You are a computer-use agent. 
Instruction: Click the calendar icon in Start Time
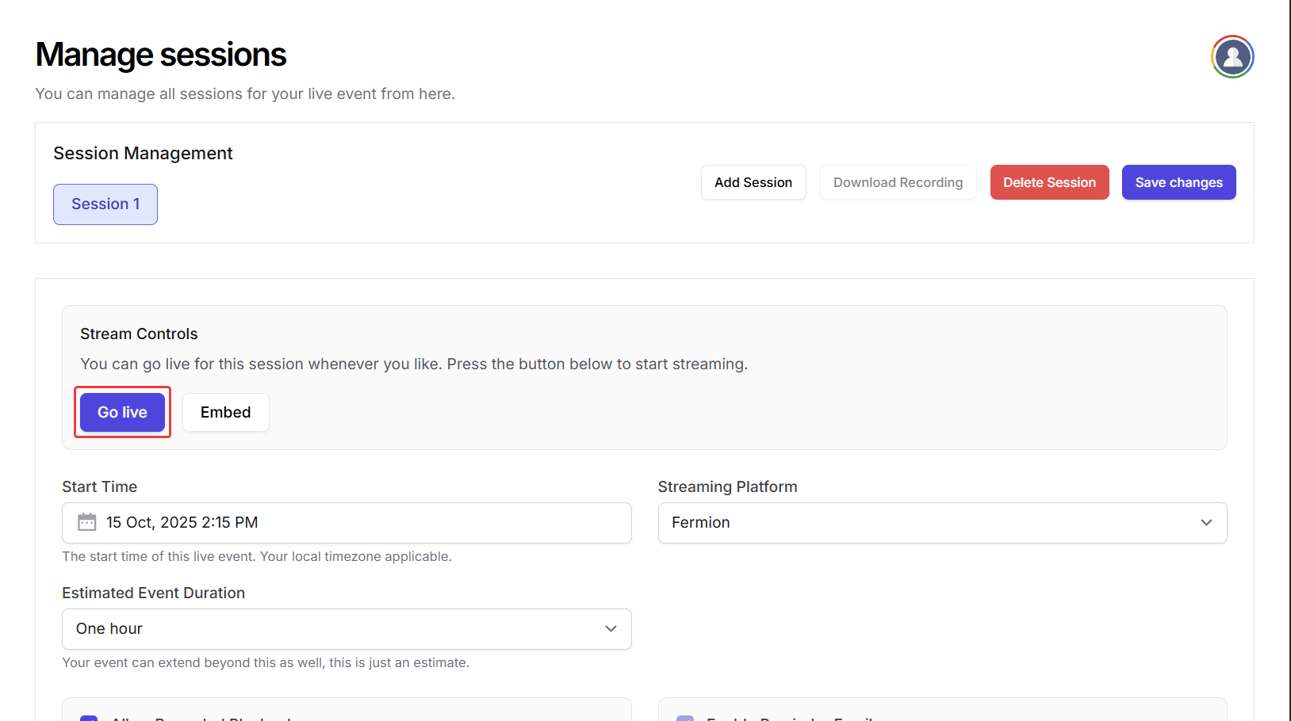click(87, 522)
